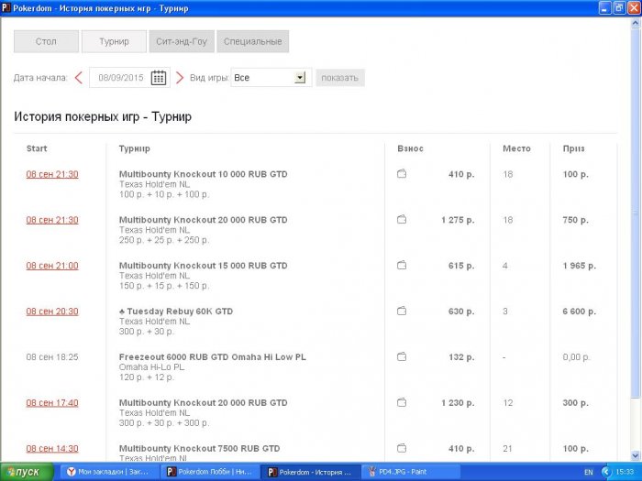Viewport: 642px width, 481px height.
Task: Click the Турнир column header
Action: [134, 148]
